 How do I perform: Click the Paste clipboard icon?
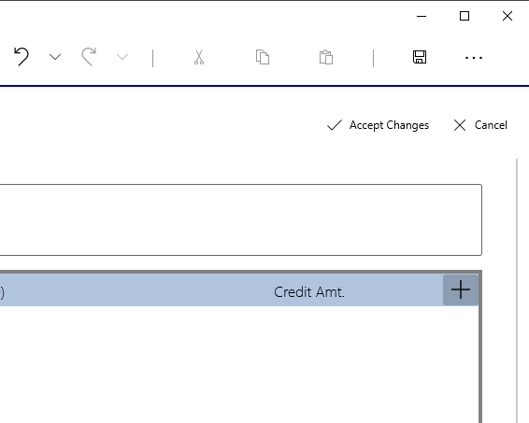tap(326, 57)
